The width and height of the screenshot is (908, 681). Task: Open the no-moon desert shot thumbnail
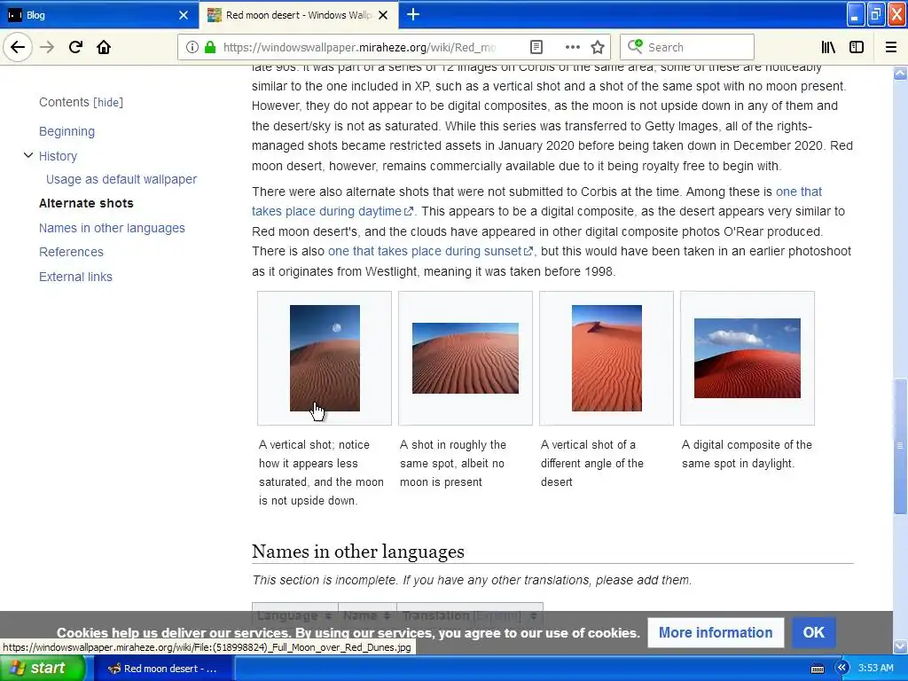[465, 358]
